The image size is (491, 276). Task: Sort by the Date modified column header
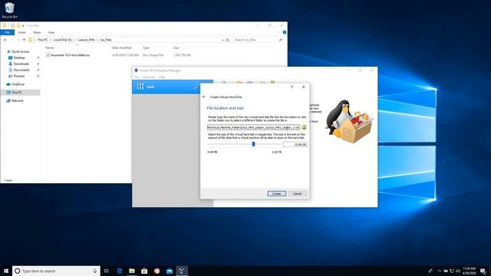(122, 48)
